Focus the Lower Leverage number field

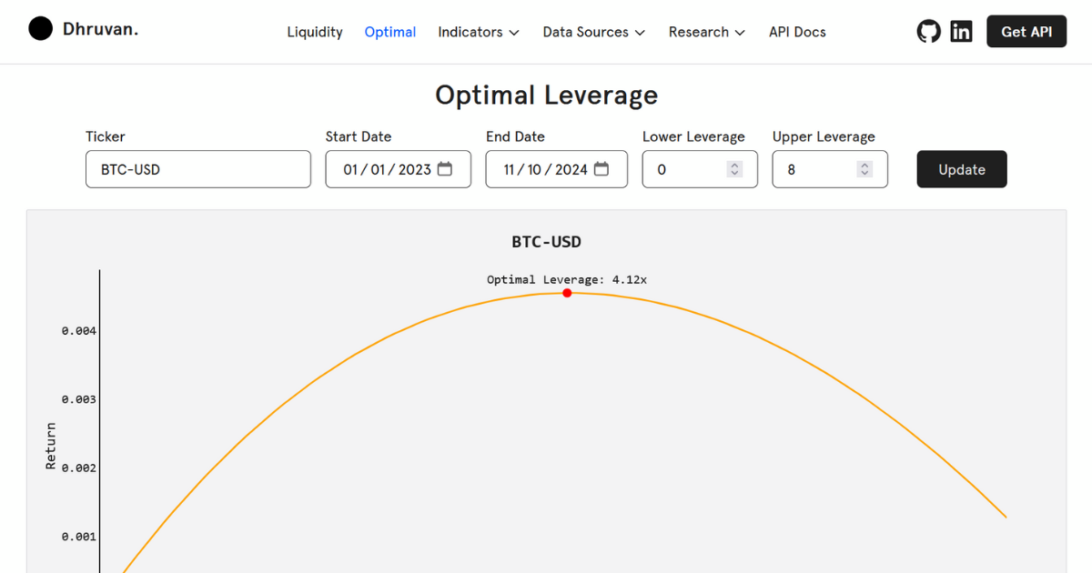(x=700, y=169)
